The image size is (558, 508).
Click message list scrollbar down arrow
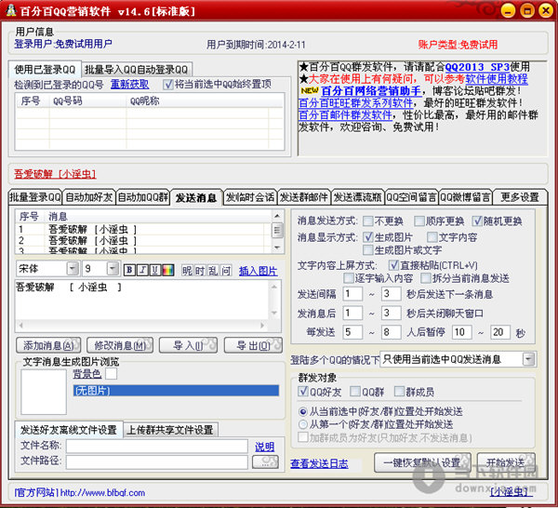pos(277,247)
